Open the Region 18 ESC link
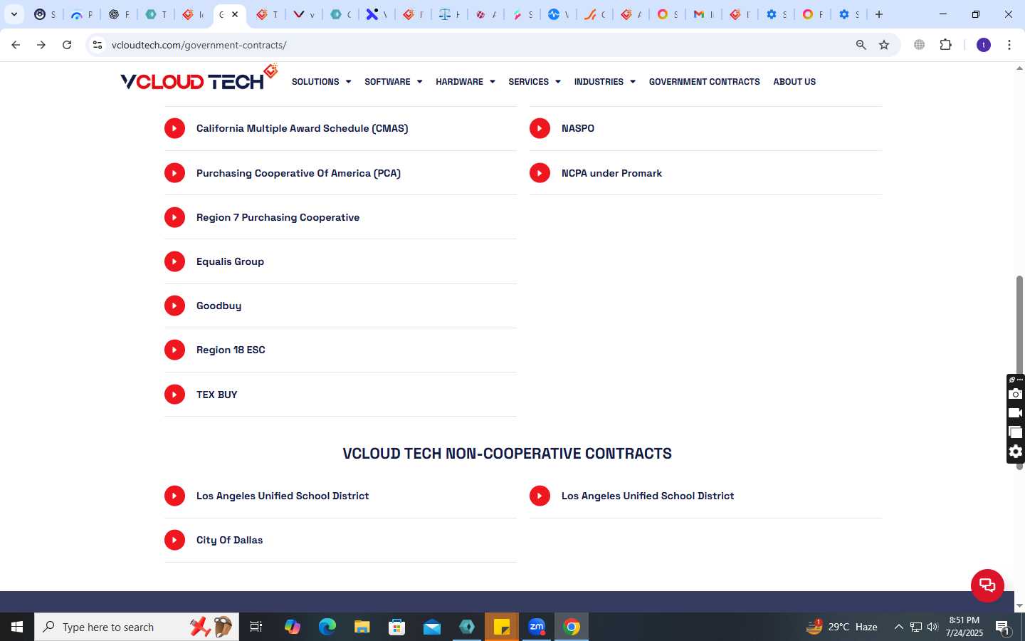The image size is (1025, 641). 231,350
